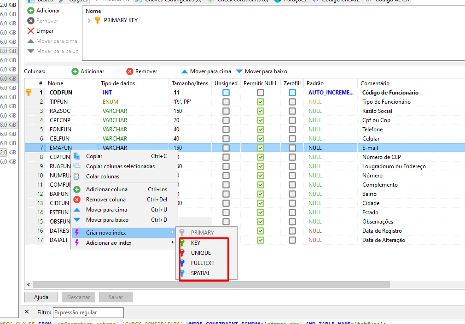Enable Zerofill for TIPFUN row
This screenshot has width=465, height=324.
[292, 102]
